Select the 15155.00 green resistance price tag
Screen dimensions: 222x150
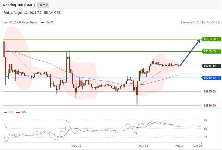pyautogui.click(x=211, y=39)
